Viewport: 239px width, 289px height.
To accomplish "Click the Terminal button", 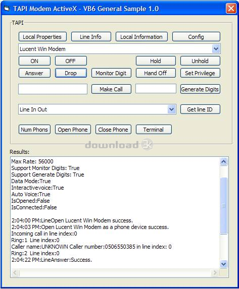I will [x=154, y=130].
